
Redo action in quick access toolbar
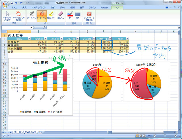coord(21,3)
